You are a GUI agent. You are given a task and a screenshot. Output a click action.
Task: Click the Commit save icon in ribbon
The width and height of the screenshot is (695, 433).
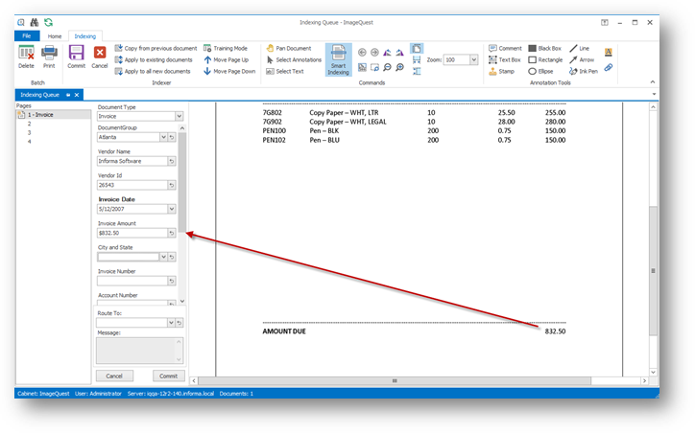point(76,57)
